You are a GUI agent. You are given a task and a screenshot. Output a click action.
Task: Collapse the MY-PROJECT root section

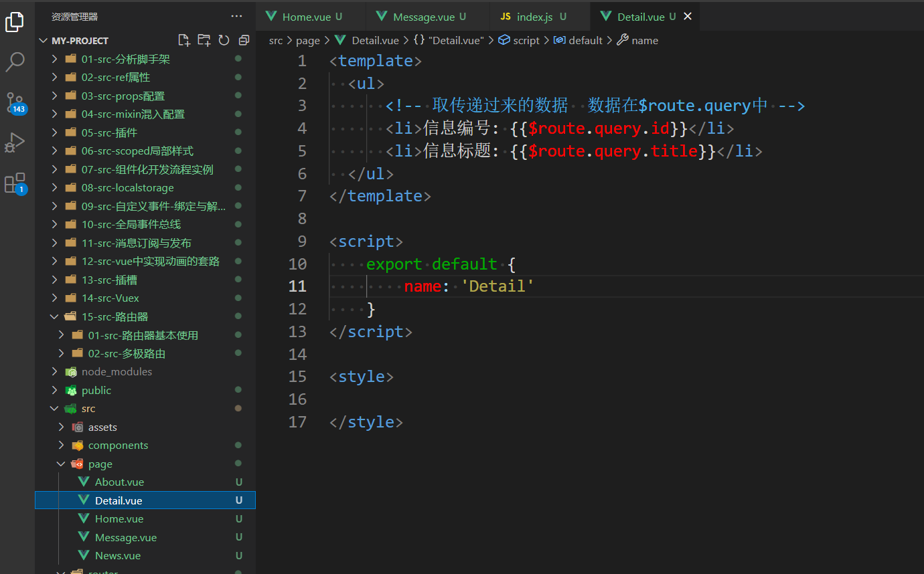pyautogui.click(x=145, y=40)
